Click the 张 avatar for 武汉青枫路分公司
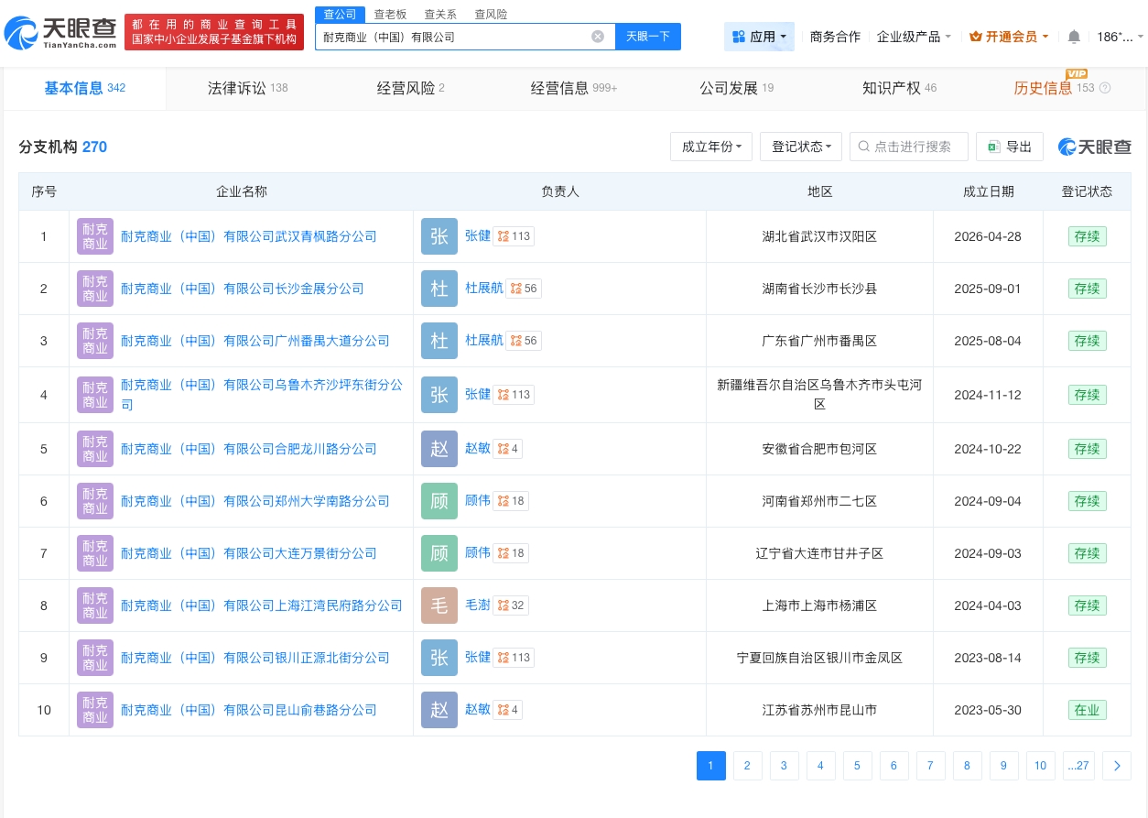Viewport: 1148px width, 818px height. [x=439, y=236]
